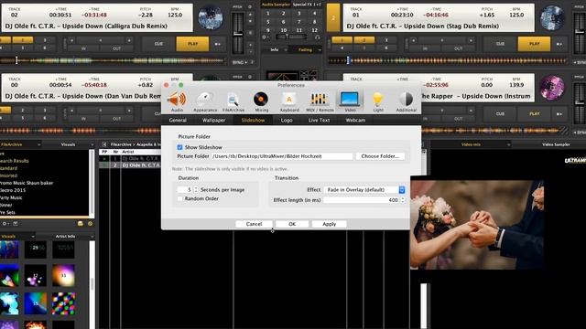Select the Video preferences section
This screenshot has height=329, width=586.
click(350, 101)
